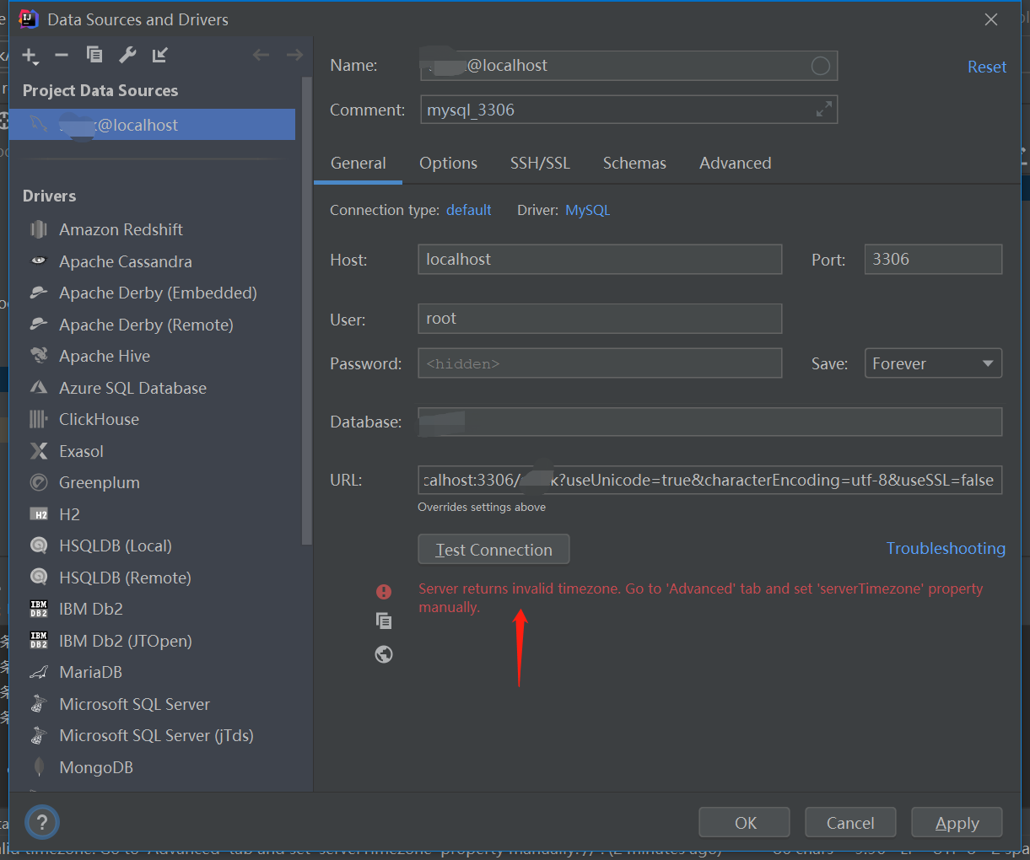Confirm with the OK button
Viewport: 1030px width, 860px height.
click(x=745, y=823)
